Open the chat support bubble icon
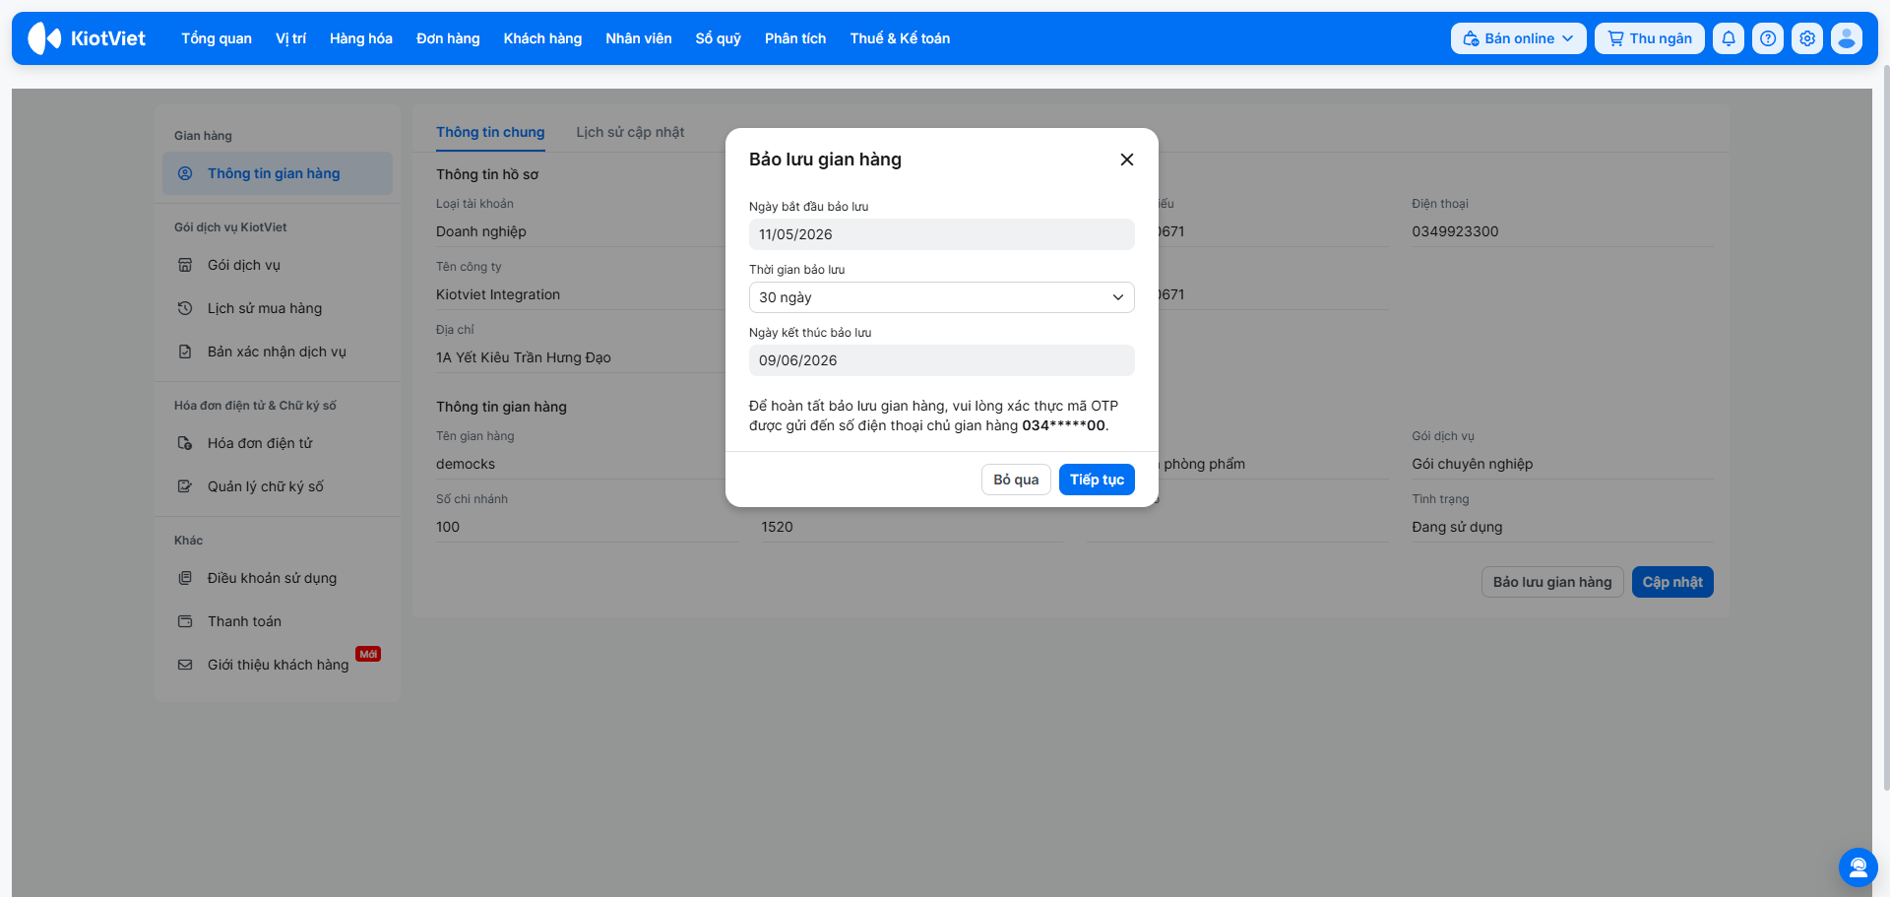1890x897 pixels. 1858,867
